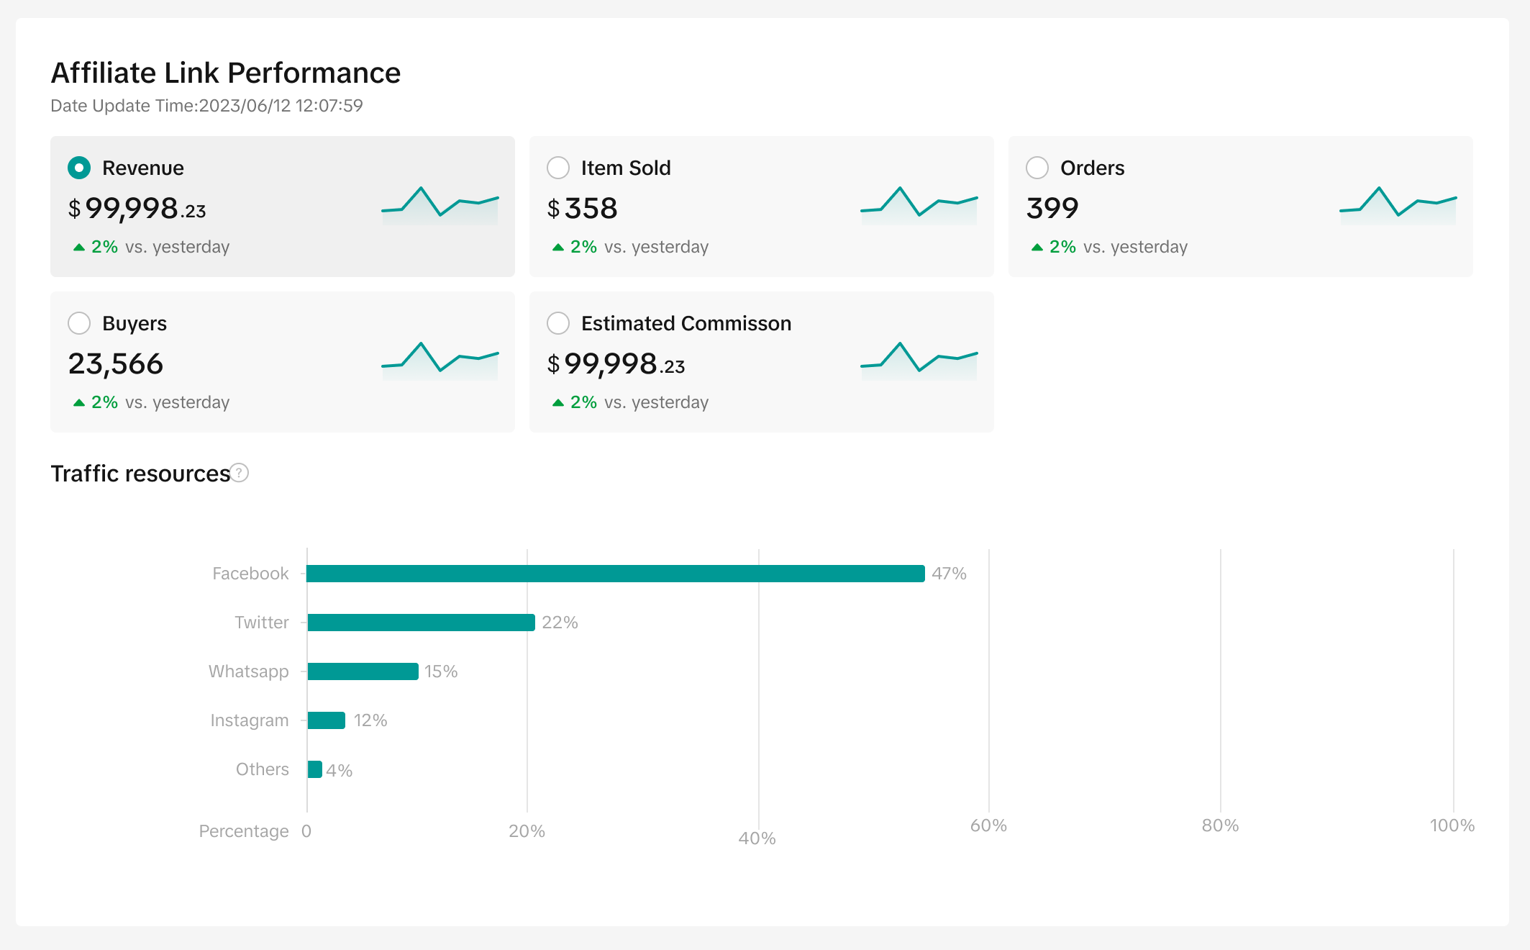Select the Orders radio button
Screen dimensions: 1530x950
tap(1037, 168)
